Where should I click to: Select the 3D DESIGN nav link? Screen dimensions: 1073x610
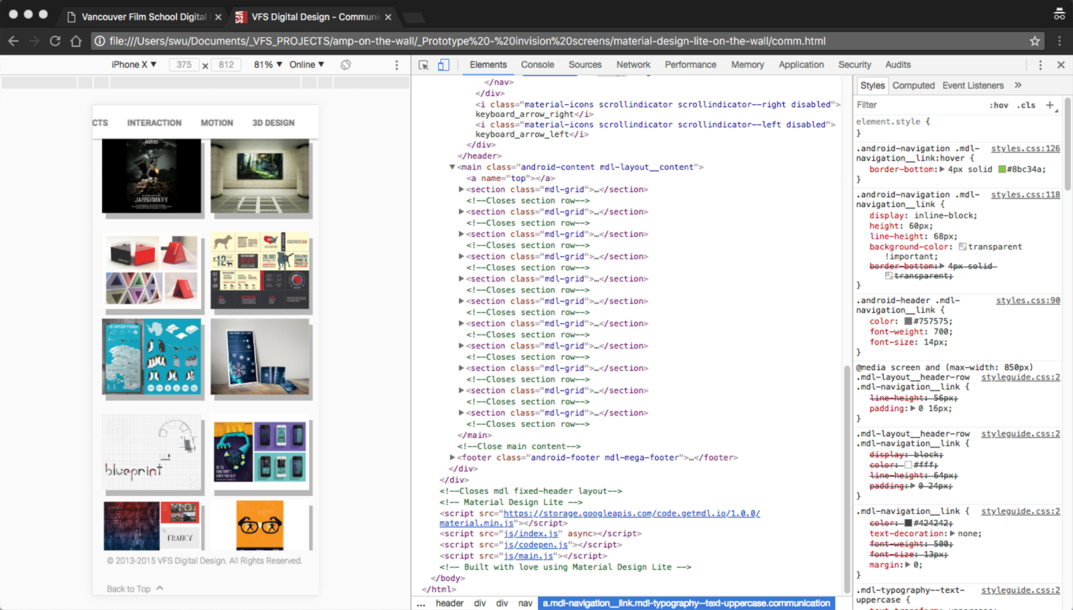273,123
